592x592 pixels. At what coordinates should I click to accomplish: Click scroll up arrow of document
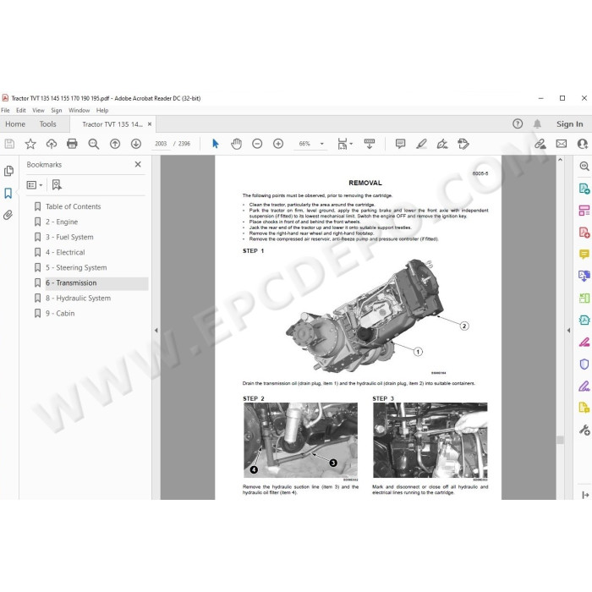click(560, 160)
